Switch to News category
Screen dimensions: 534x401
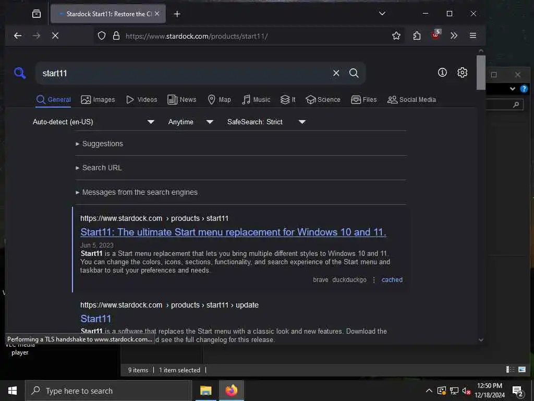tap(182, 100)
